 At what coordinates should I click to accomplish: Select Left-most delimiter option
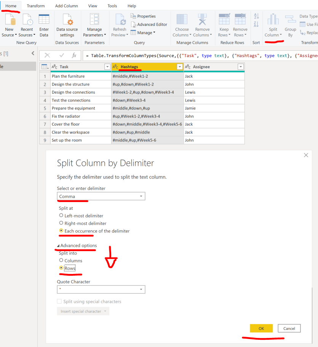click(x=61, y=215)
